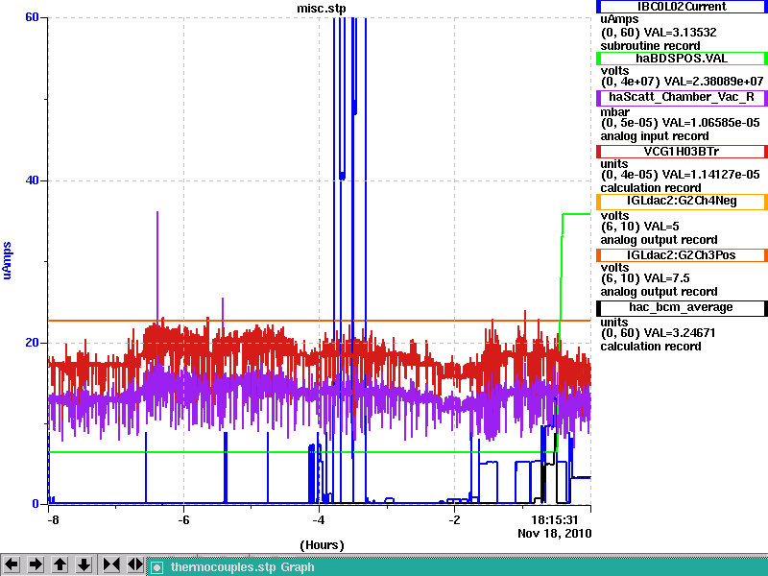Click 'analog input record' text in legend
Image resolution: width=768 pixels, height=576 pixels.
point(655,136)
